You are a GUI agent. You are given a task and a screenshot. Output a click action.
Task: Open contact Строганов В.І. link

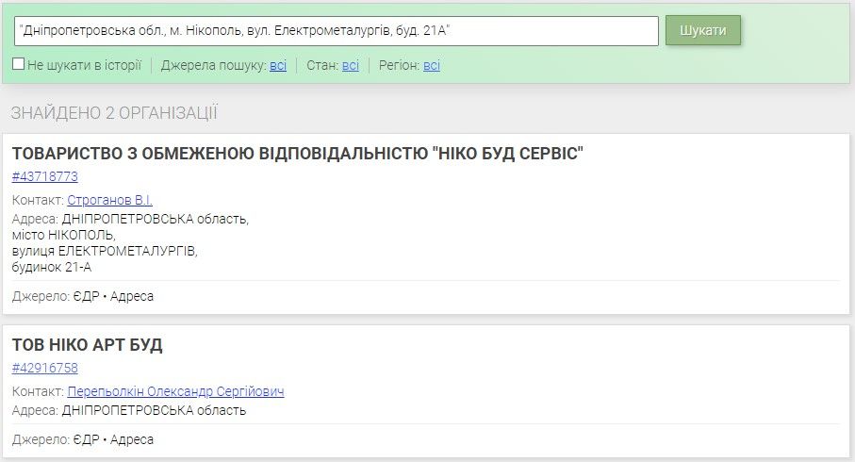tap(109, 200)
